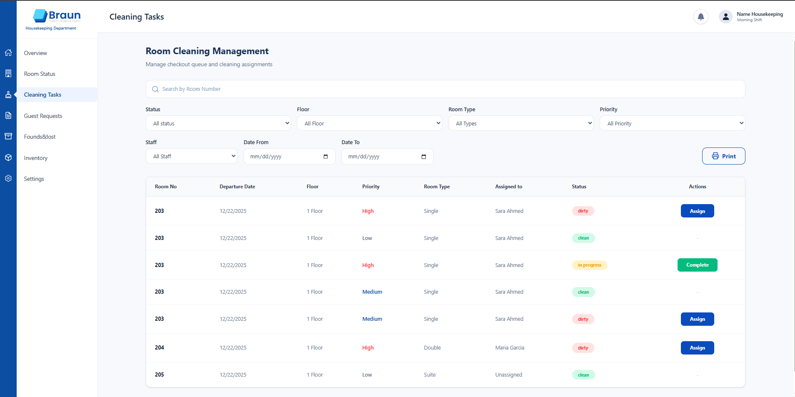The height and width of the screenshot is (397, 795).
Task: Click the Settings gear icon
Action: point(8,179)
